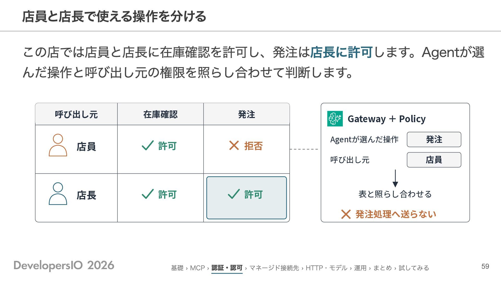
Task: Click the 基礎 breadcrumb item
Action: pos(177,268)
